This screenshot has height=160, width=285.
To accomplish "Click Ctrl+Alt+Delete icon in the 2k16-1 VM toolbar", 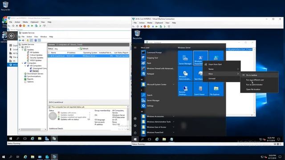I will pos(9,26).
